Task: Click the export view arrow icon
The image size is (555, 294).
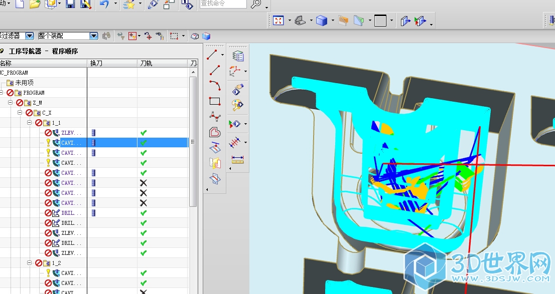Action: click(405, 21)
